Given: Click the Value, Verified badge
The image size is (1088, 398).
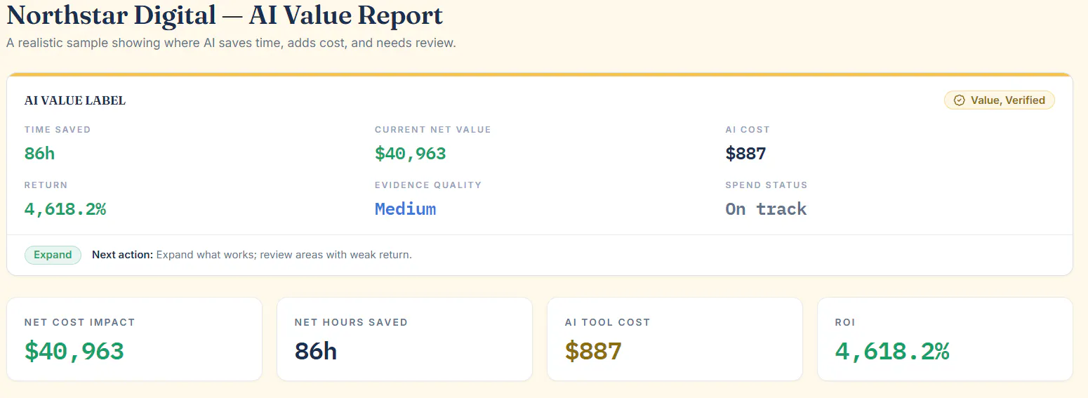Looking at the screenshot, I should [1000, 100].
